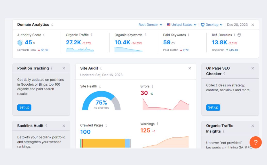The image size is (267, 165).
Task: Expand the United States country dropdown
Action: [x=182, y=25]
